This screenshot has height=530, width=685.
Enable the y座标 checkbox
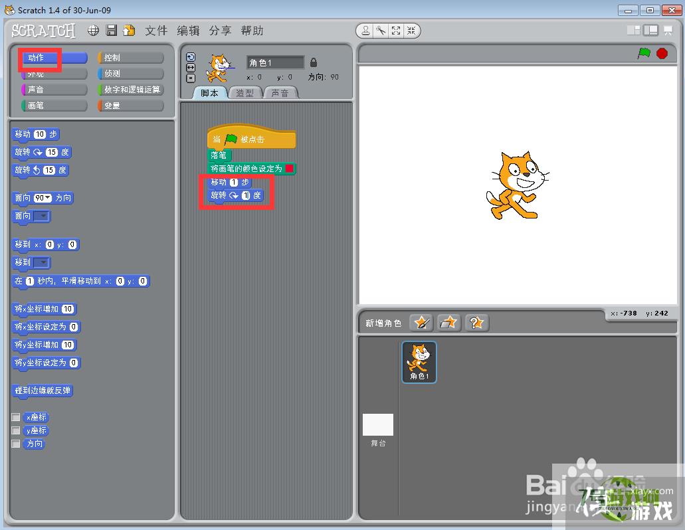click(x=16, y=431)
